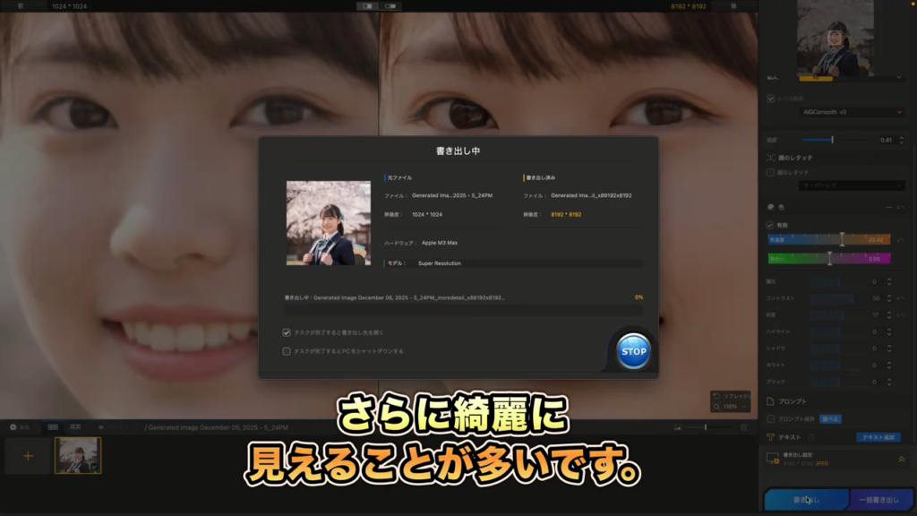
Task: Toggle the face retouch checkbox
Action: 772,171
